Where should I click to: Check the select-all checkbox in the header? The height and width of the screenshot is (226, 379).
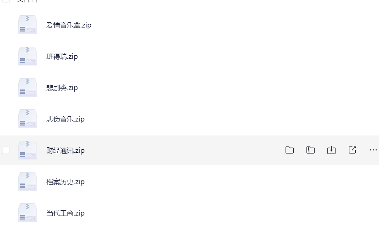tap(6, 1)
